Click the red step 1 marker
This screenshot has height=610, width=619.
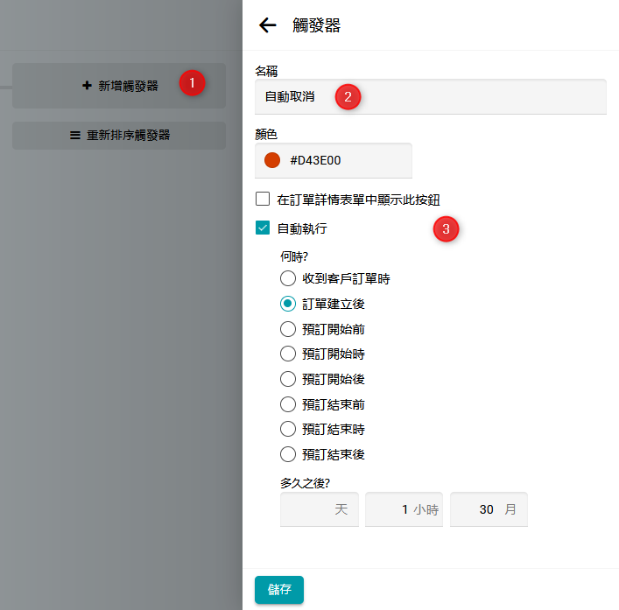pos(192,84)
